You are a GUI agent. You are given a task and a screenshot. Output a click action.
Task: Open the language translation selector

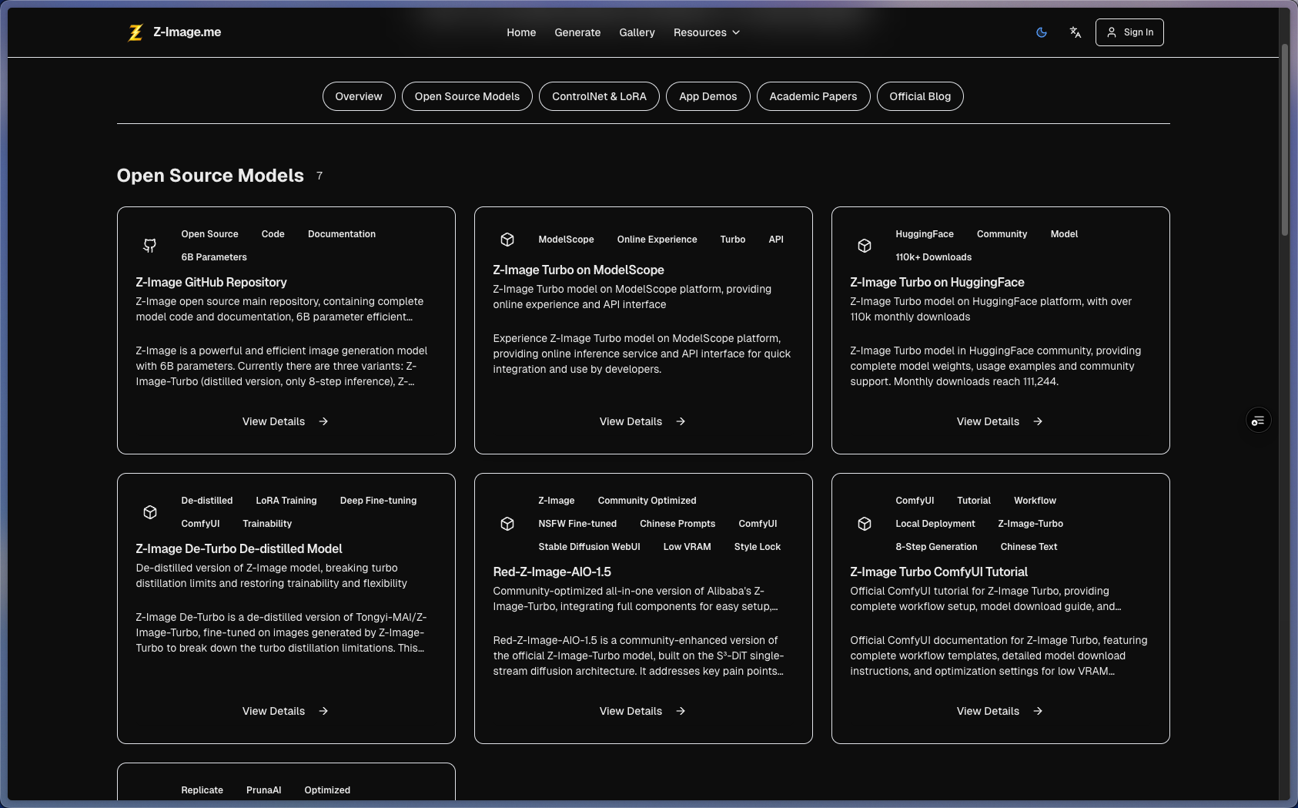(x=1076, y=32)
